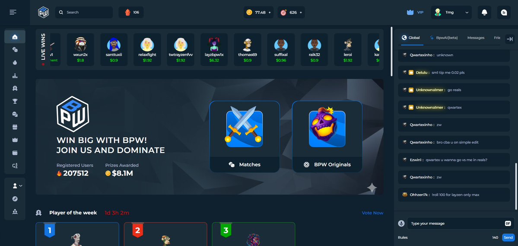
Task: Toggle the chat panel icon in header
Action: click(x=504, y=12)
